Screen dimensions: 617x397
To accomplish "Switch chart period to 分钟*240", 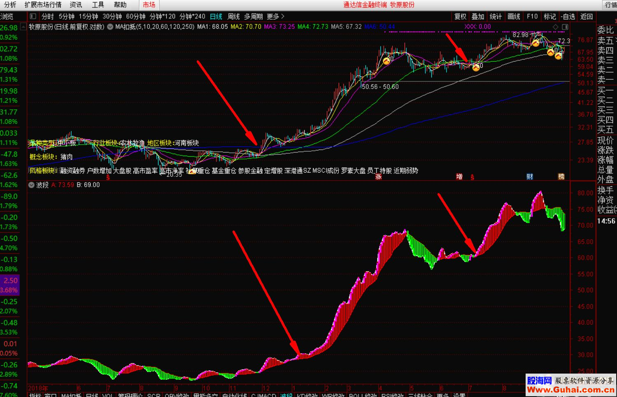I will pos(192,16).
